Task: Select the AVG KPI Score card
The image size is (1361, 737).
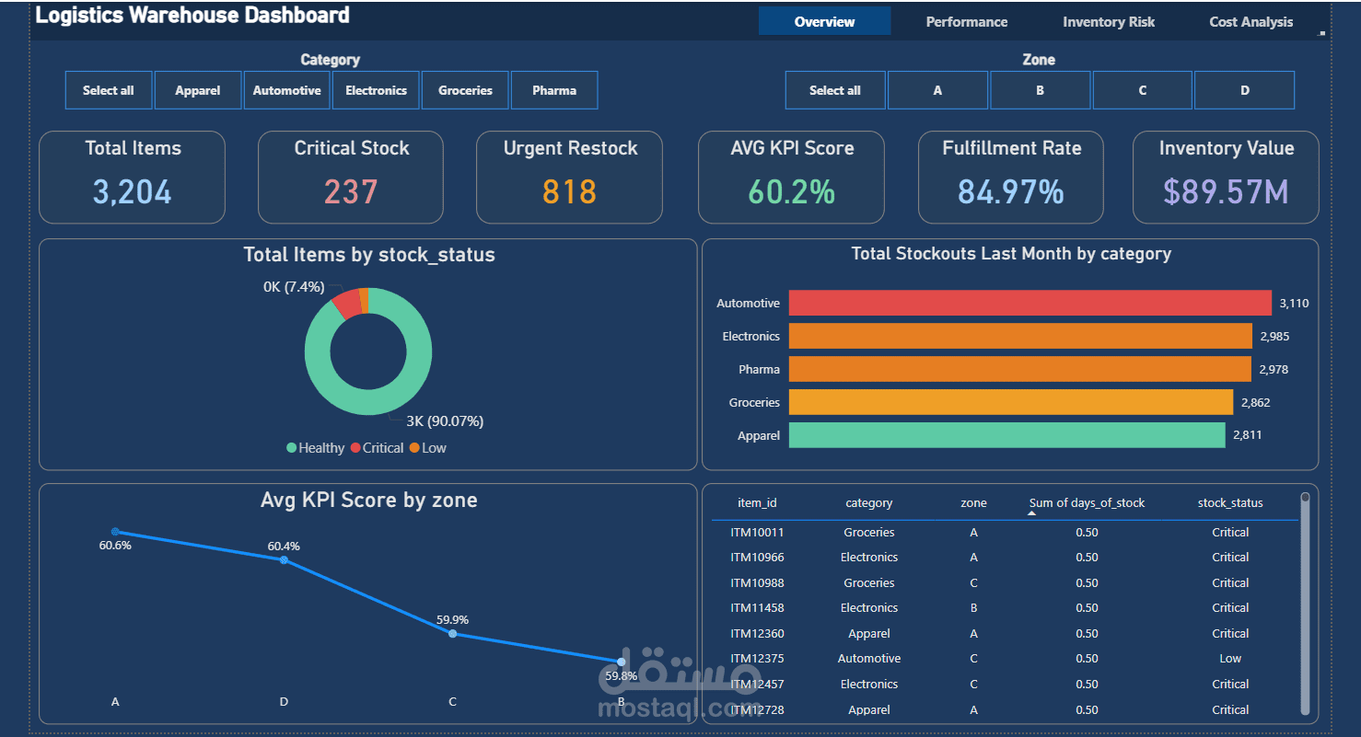Action: pyautogui.click(x=791, y=177)
